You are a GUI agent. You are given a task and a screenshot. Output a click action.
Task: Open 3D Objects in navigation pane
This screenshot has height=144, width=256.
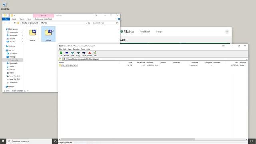pos(13,54)
